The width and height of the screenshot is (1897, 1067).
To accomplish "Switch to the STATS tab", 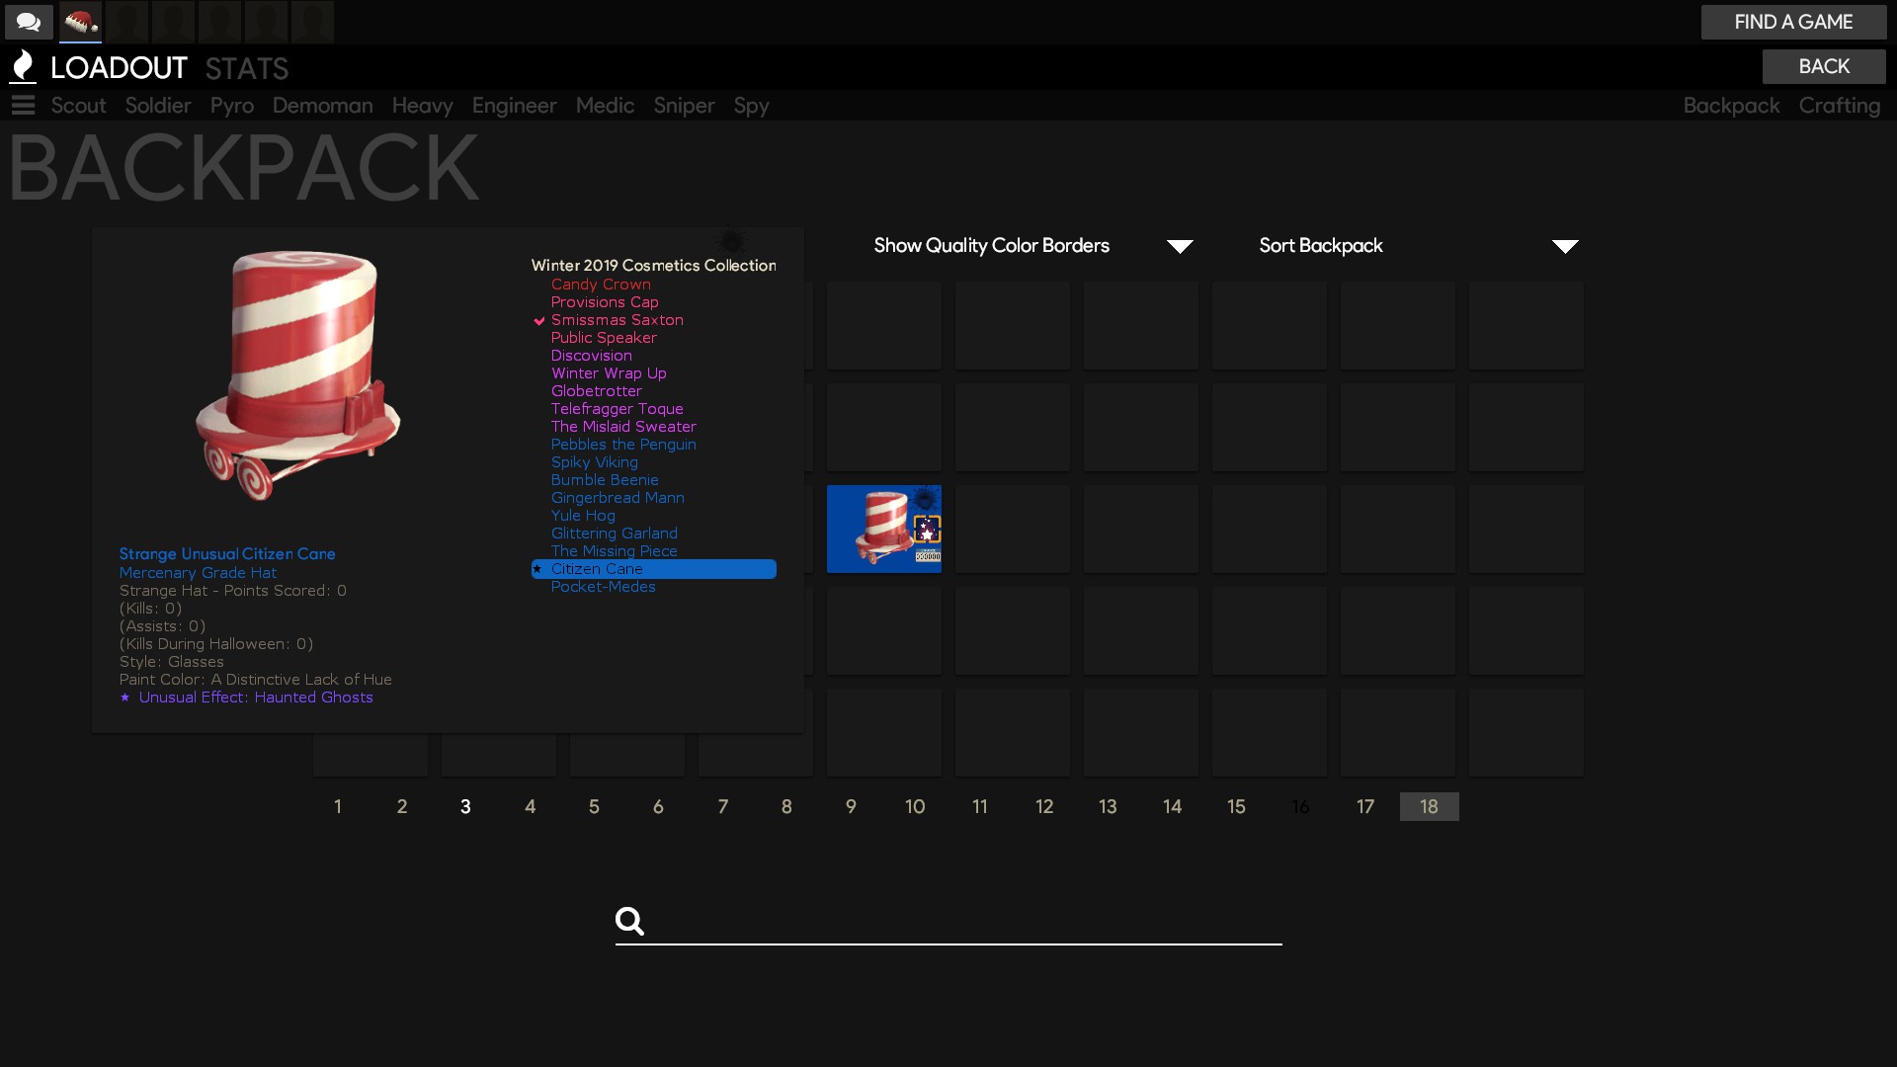I will coord(247,68).
